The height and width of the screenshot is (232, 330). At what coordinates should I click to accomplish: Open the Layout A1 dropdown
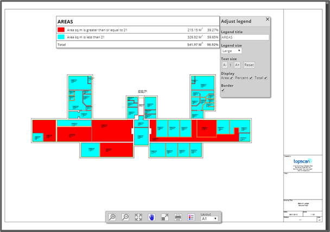(x=209, y=219)
